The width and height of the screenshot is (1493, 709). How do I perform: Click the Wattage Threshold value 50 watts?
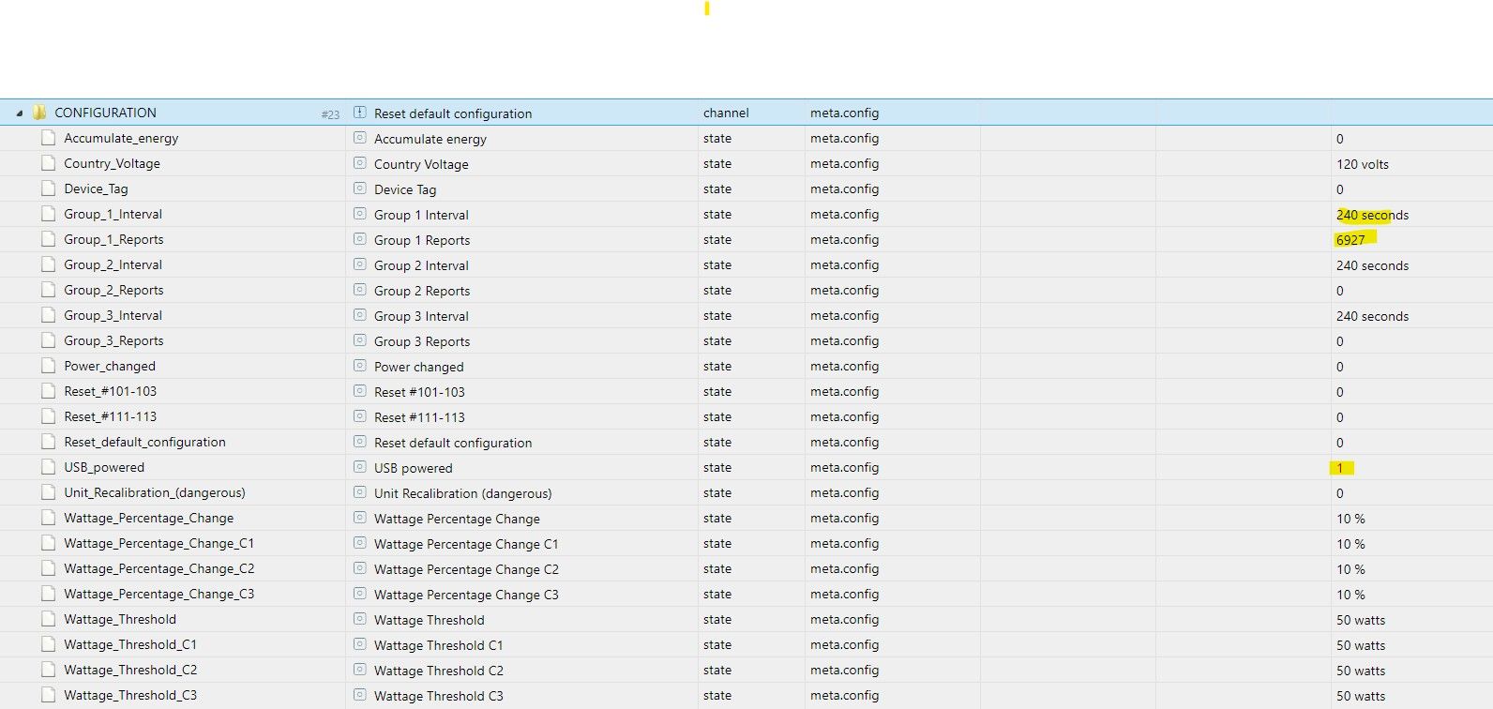click(x=1361, y=620)
